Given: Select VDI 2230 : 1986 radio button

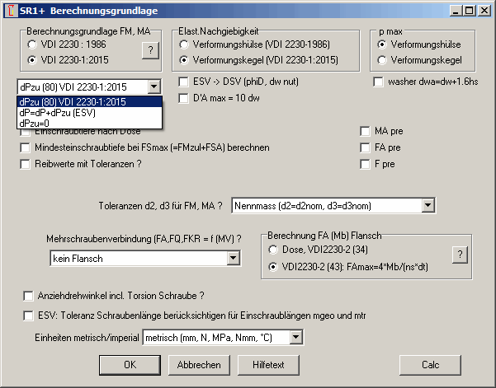Looking at the screenshot, I should pos(32,44).
